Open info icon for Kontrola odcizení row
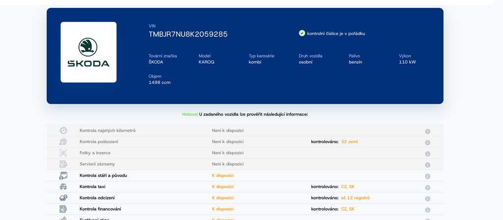The width and height of the screenshot is (503, 220). tap(428, 199)
